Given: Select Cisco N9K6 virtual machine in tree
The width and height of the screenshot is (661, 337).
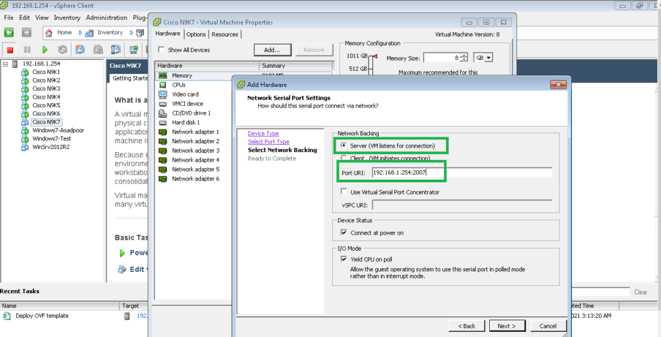Looking at the screenshot, I should (x=46, y=113).
